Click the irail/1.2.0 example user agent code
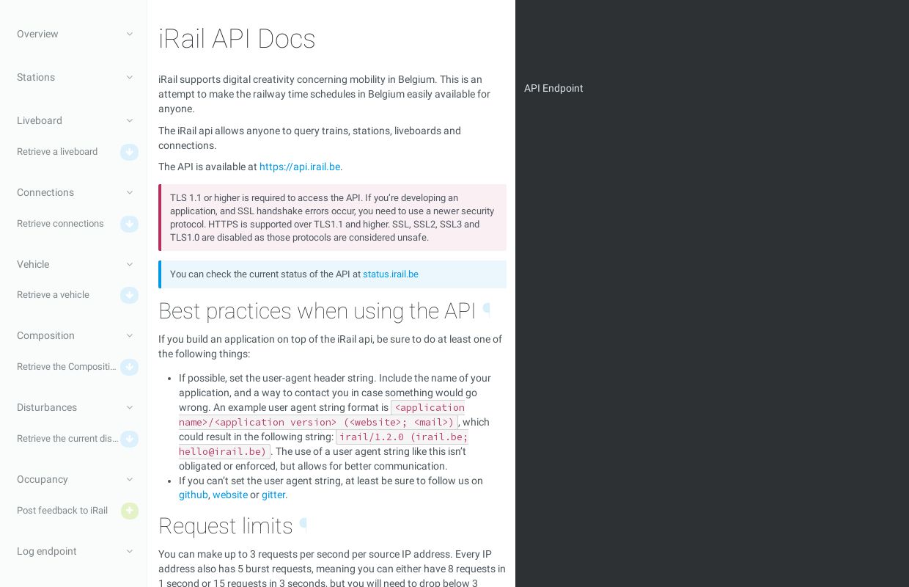 click(x=323, y=444)
